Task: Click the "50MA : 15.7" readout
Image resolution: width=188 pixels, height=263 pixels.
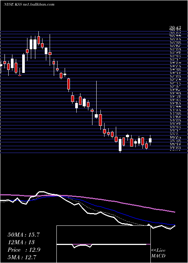Action: [23, 234]
